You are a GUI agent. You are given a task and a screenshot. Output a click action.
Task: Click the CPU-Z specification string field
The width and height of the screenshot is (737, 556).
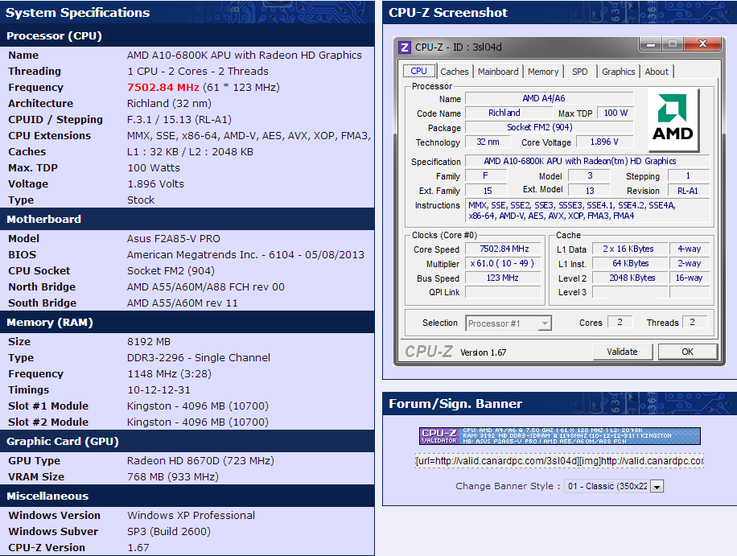pos(587,161)
